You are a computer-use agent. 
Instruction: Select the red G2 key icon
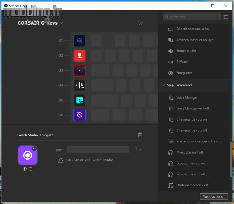tap(80, 55)
